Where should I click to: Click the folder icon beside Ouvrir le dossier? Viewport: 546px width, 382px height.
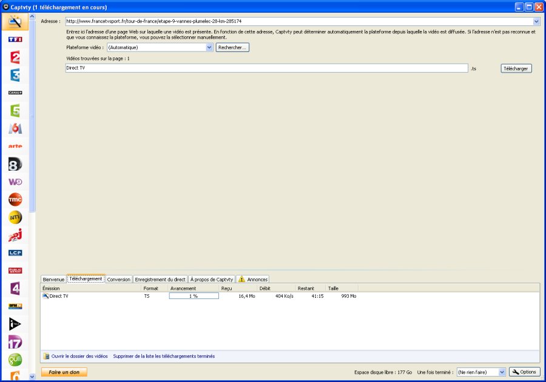click(x=46, y=357)
